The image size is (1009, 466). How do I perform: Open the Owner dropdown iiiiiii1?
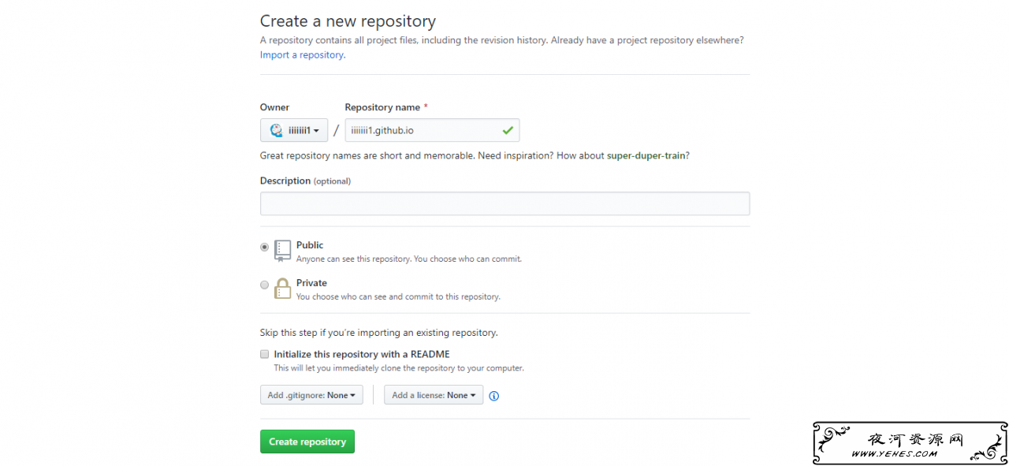[x=294, y=130]
